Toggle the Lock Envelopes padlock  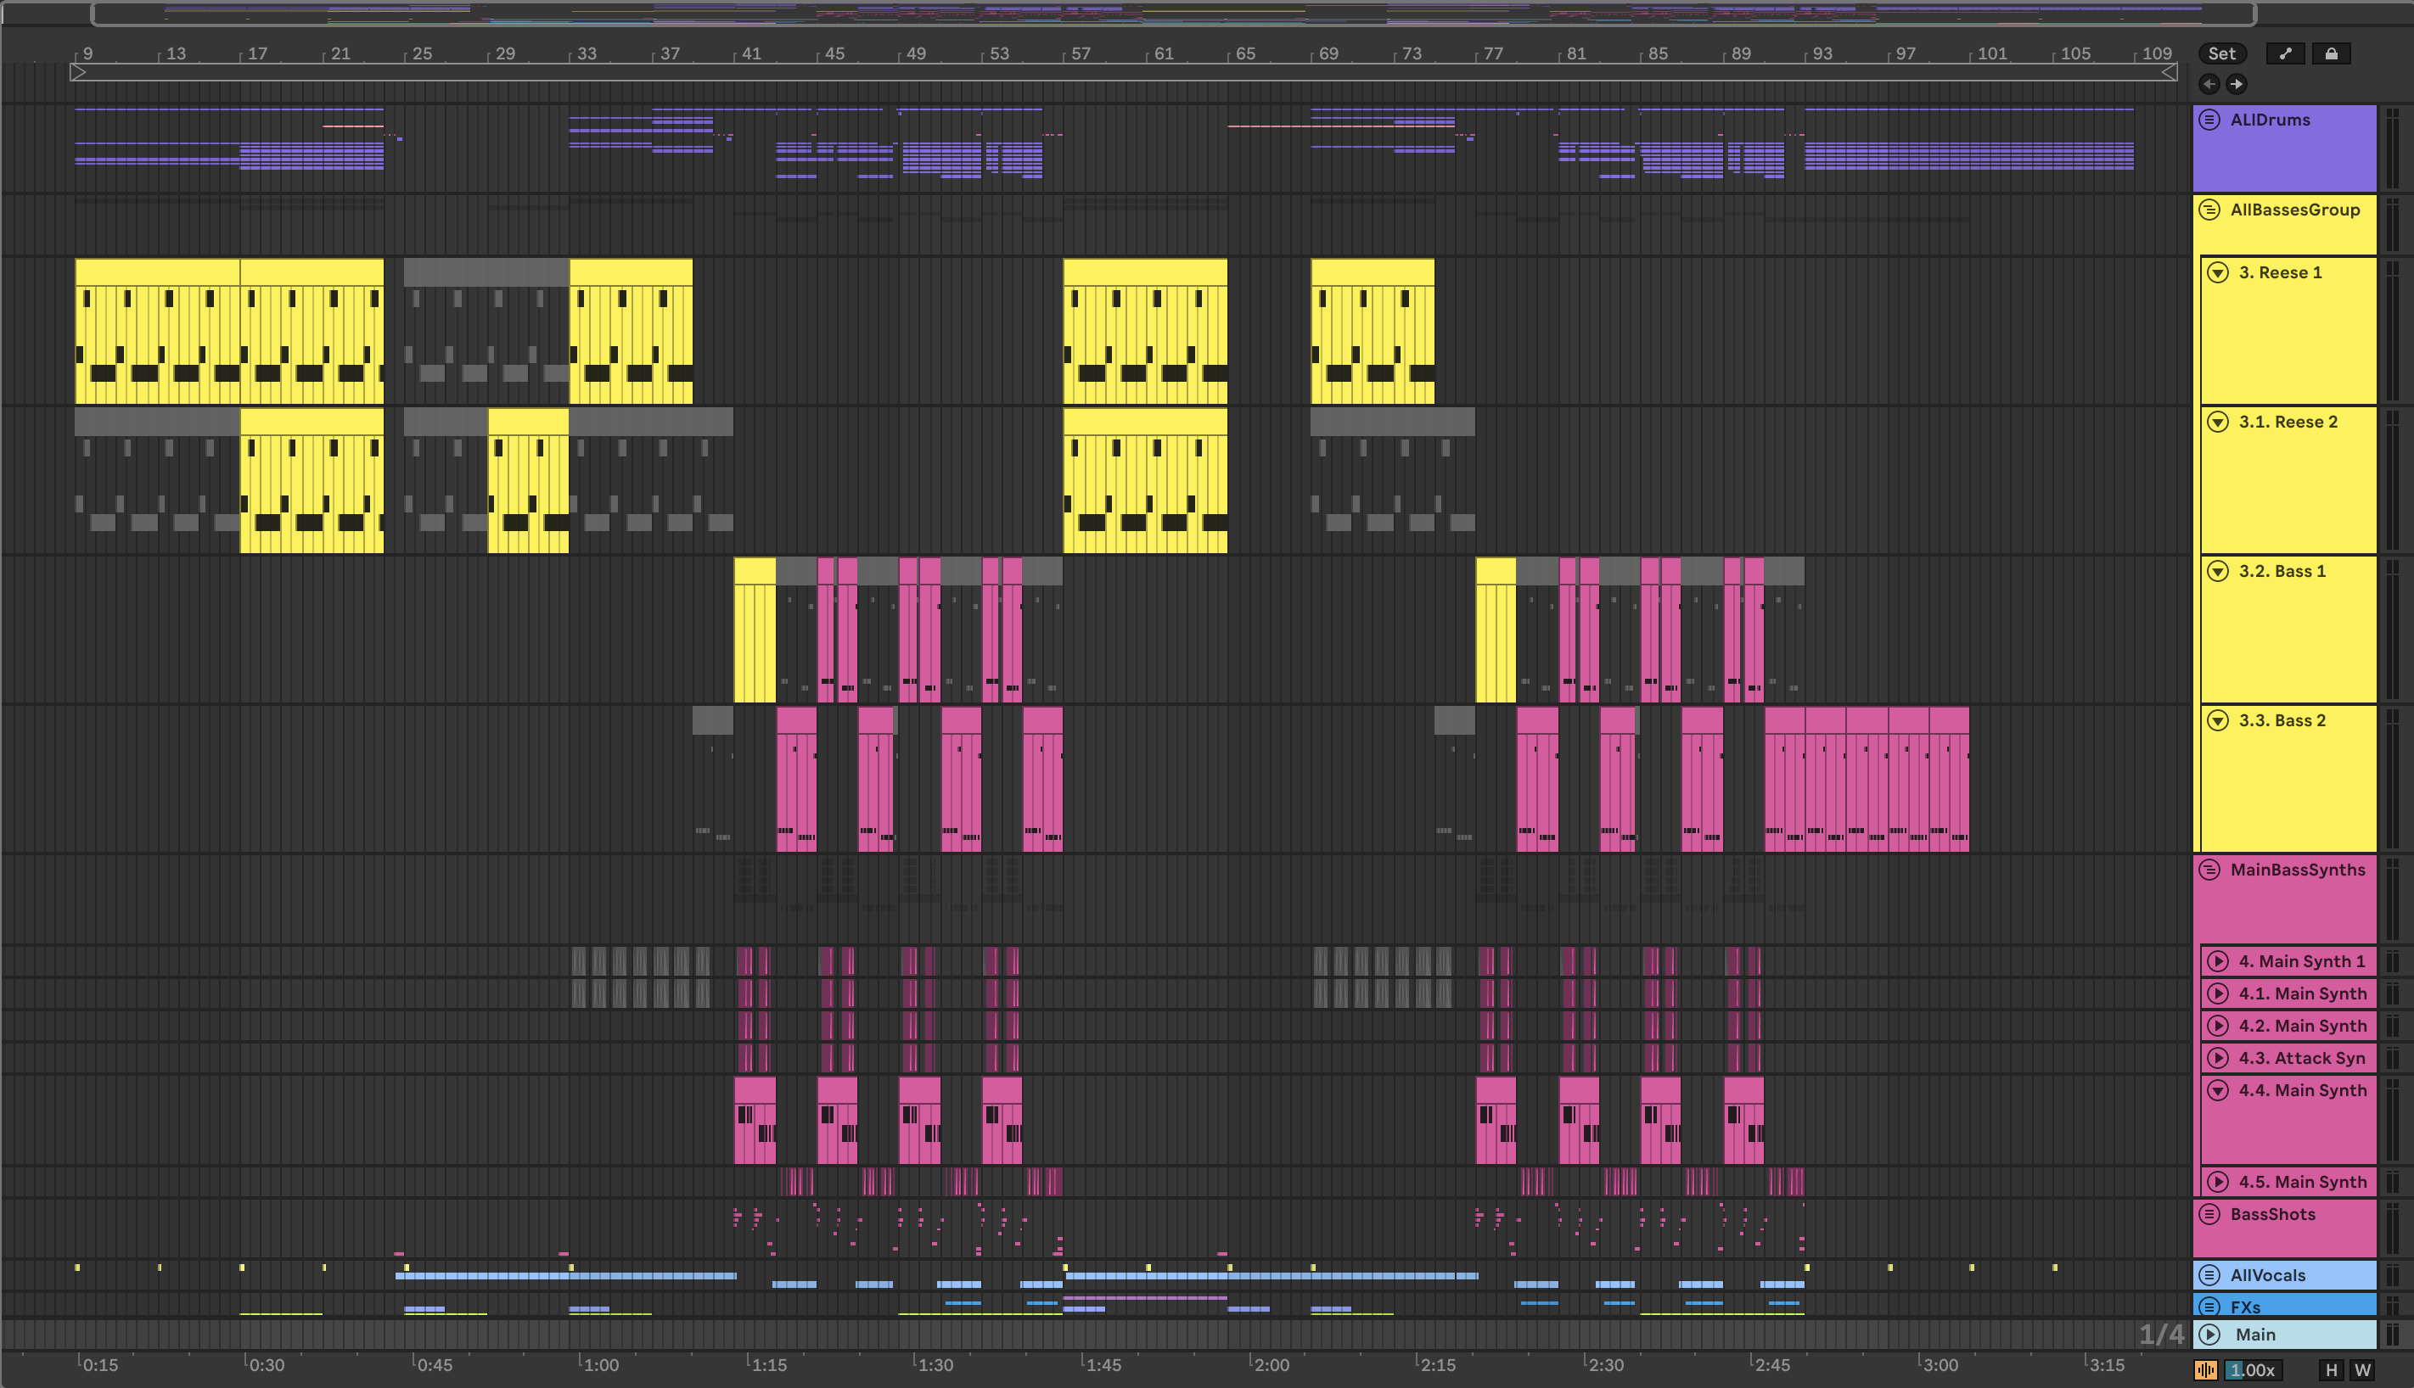pyautogui.click(x=2331, y=54)
